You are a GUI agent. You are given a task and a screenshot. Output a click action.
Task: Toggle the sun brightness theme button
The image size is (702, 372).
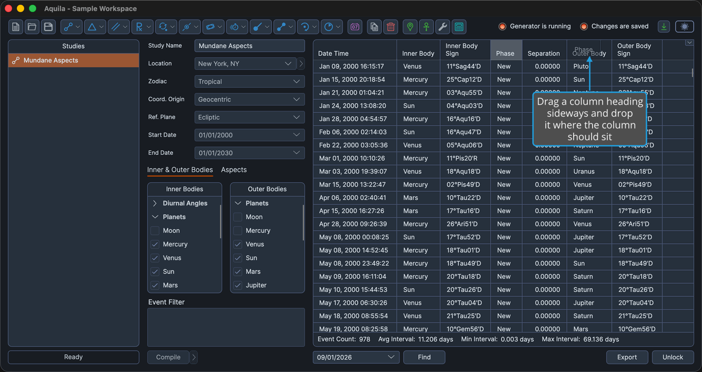(684, 27)
